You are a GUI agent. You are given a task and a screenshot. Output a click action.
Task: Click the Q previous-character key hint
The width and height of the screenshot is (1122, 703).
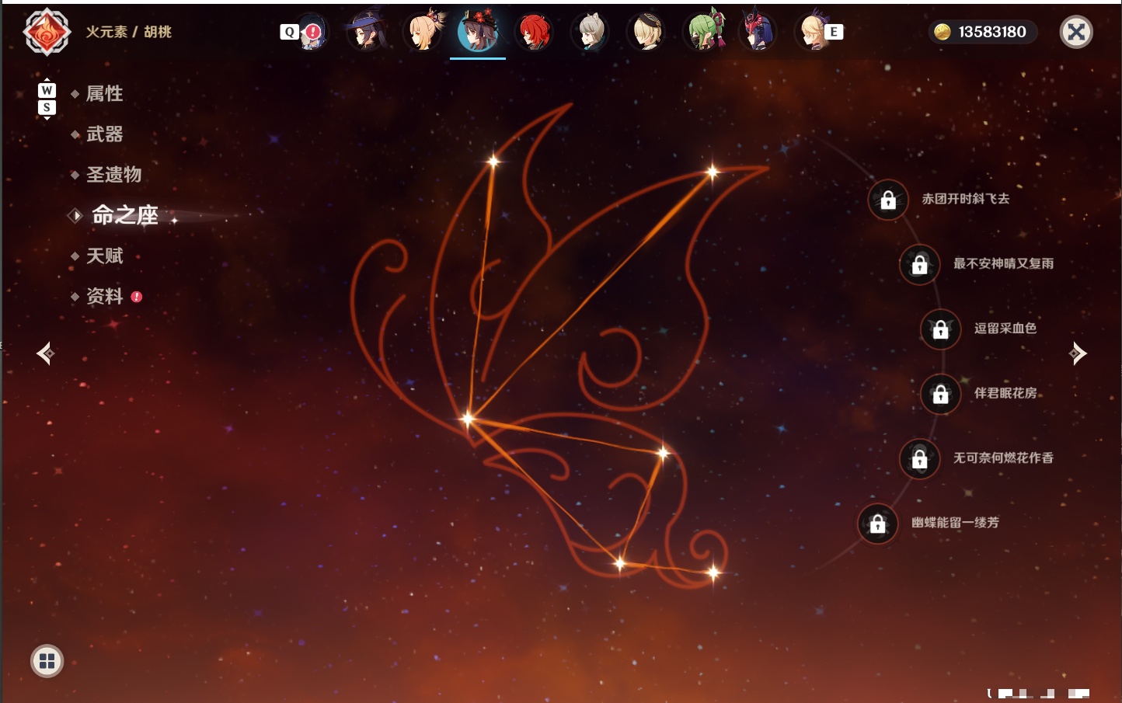point(289,32)
